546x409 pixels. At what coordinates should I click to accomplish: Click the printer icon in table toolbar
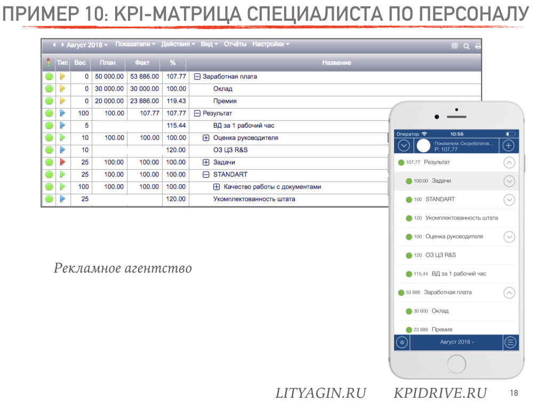click(x=478, y=46)
